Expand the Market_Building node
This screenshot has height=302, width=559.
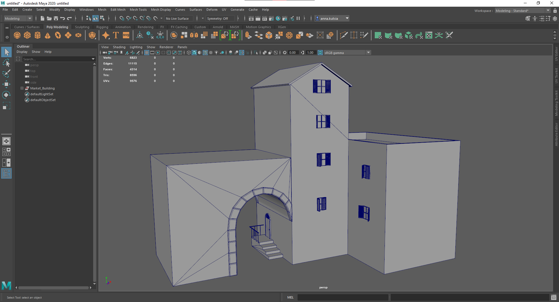[x=22, y=88]
